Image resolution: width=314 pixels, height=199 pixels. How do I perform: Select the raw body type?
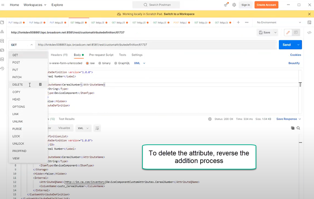[90, 63]
